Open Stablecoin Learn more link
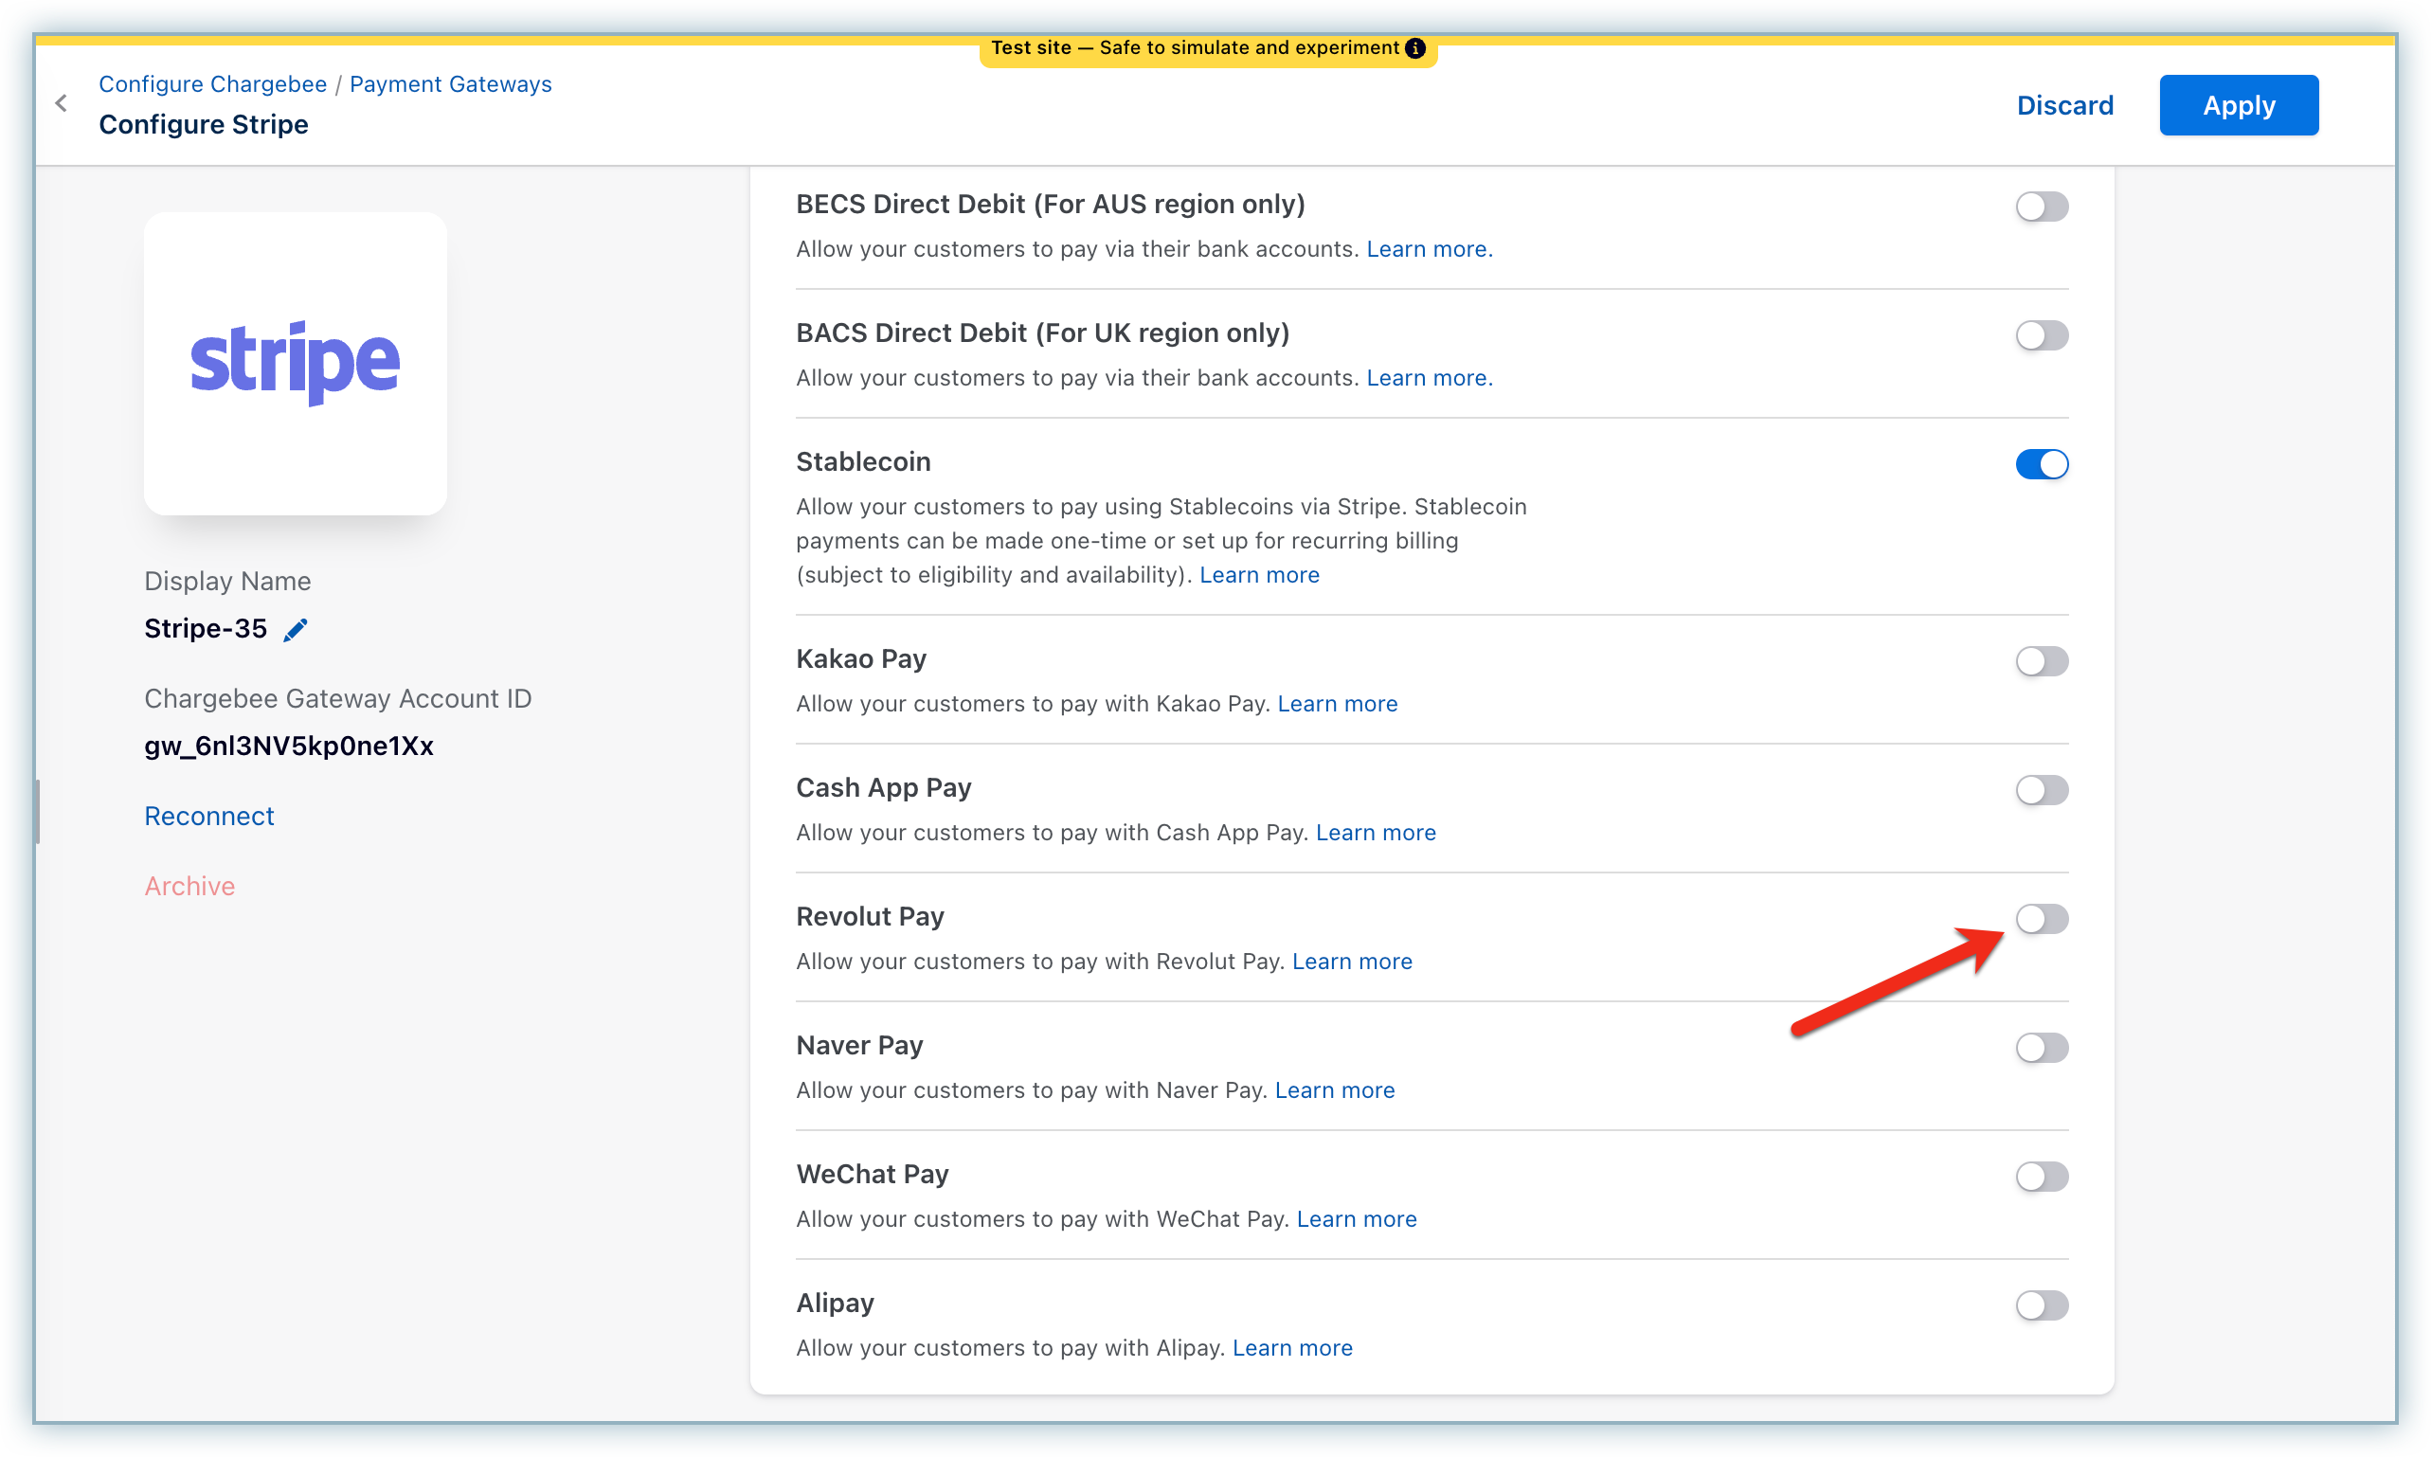The image size is (2431, 1457). tap(1259, 574)
